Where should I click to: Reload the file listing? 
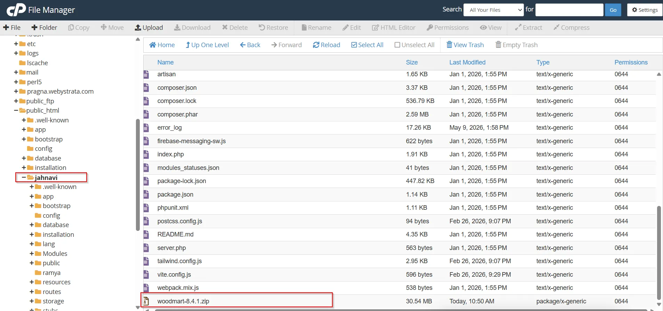pyautogui.click(x=326, y=45)
